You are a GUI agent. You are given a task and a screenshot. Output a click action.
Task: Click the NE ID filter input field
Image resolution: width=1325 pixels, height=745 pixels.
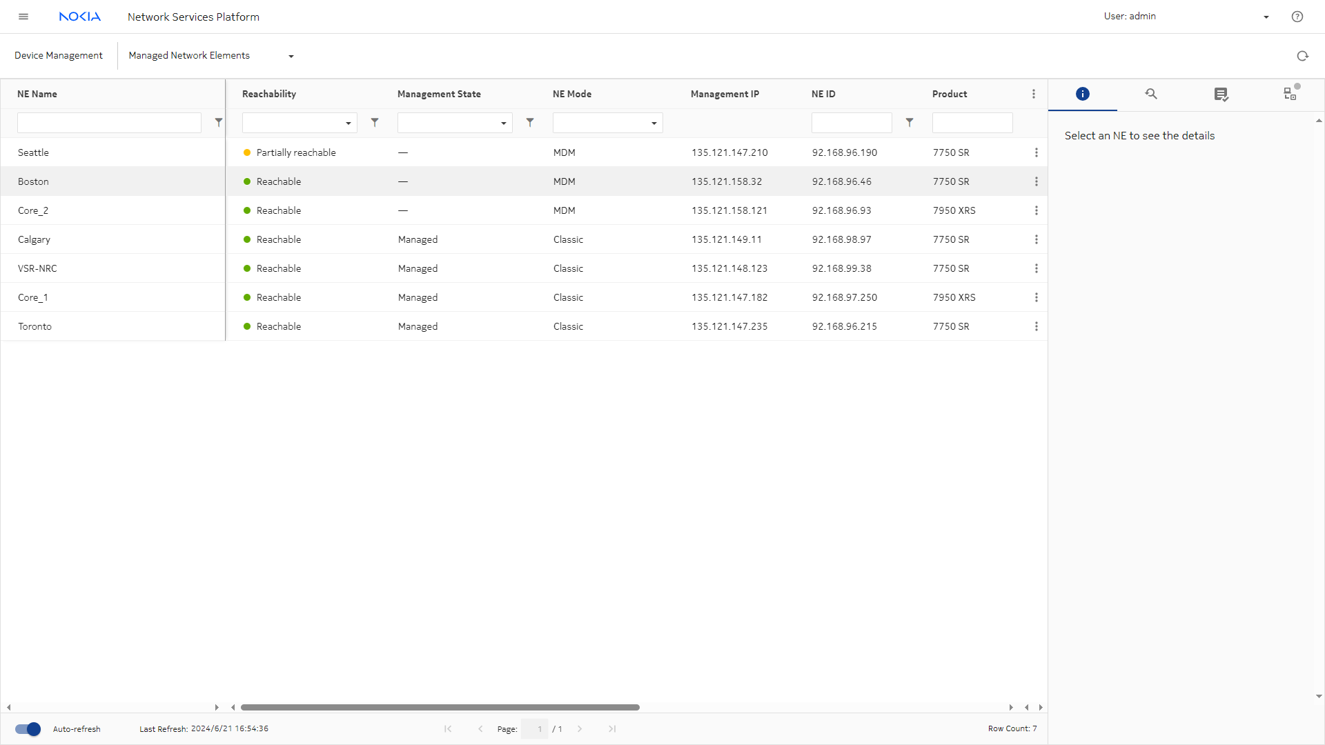click(x=851, y=123)
